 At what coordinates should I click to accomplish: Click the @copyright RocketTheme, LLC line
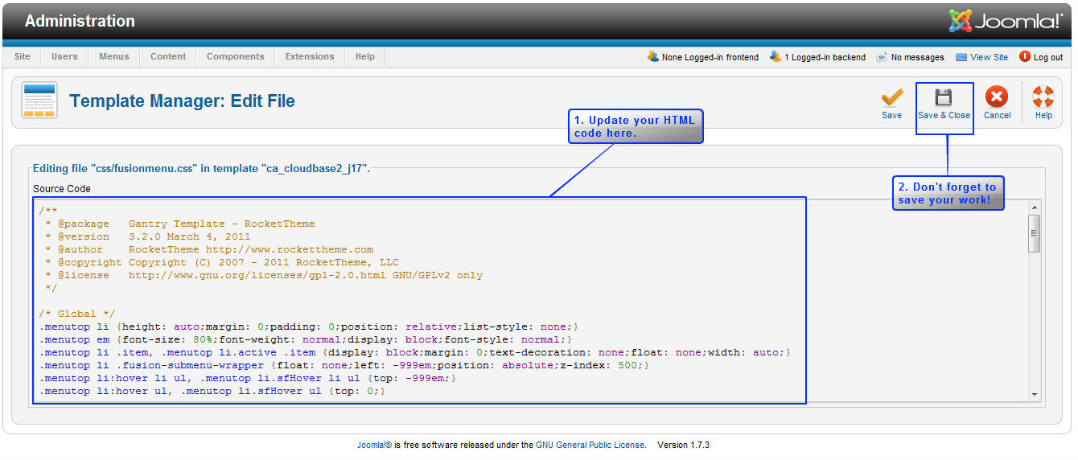(x=222, y=262)
